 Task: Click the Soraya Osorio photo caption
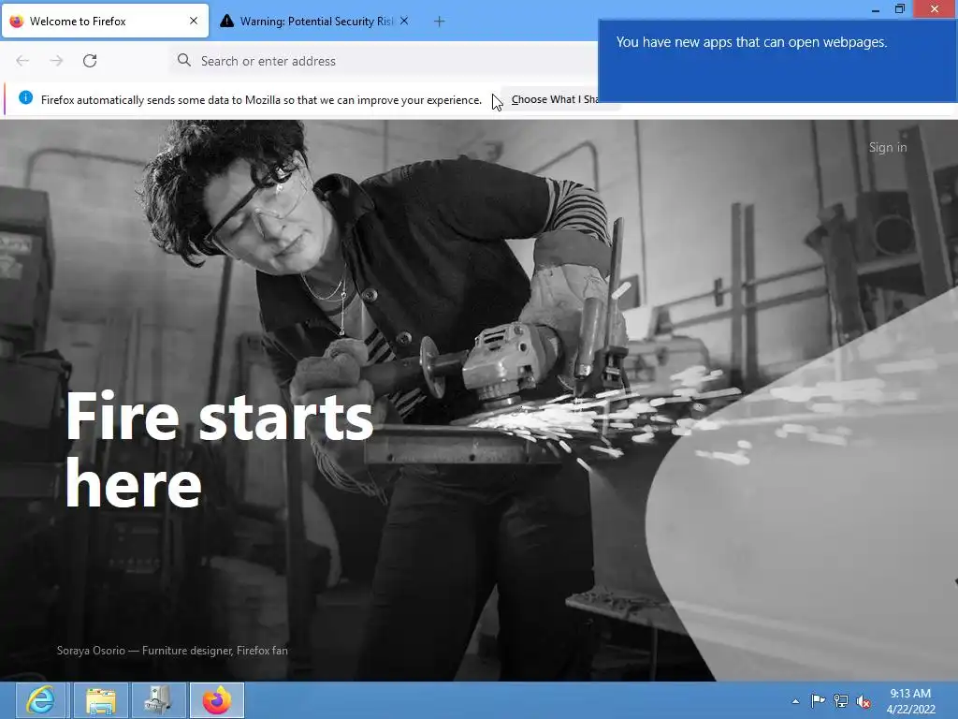coord(172,651)
